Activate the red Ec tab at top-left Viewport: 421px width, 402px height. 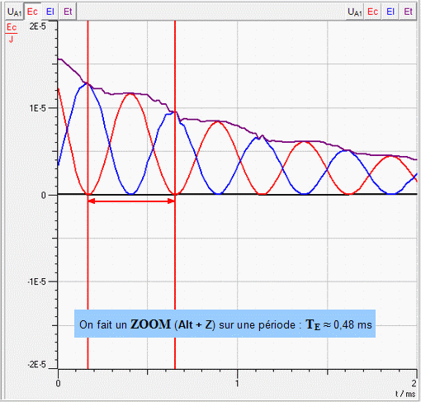coord(32,12)
